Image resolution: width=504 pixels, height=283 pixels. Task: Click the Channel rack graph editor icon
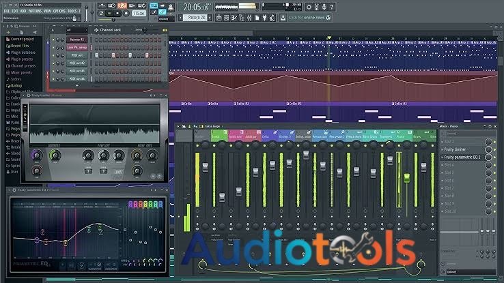[165, 30]
